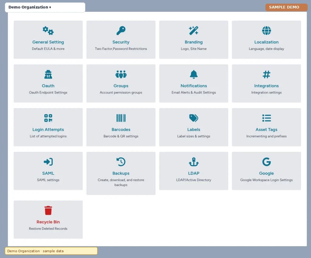The height and width of the screenshot is (258, 311).
Task: Click 'Account permission groups' description
Action: pos(121,93)
